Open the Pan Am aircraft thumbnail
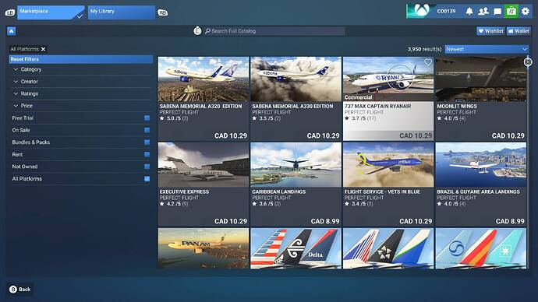 click(x=204, y=248)
